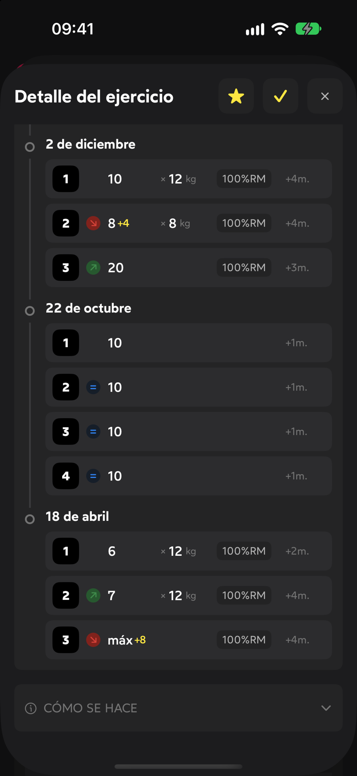The image size is (357, 776).
Task: Tap 100%RM badge in 2 de diciembre set 1
Action: point(244,179)
